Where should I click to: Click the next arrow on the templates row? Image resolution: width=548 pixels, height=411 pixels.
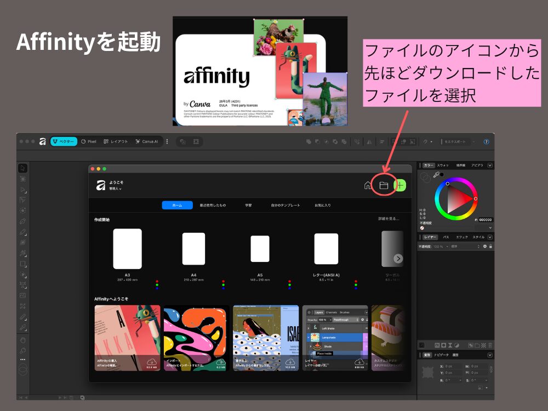pos(398,258)
